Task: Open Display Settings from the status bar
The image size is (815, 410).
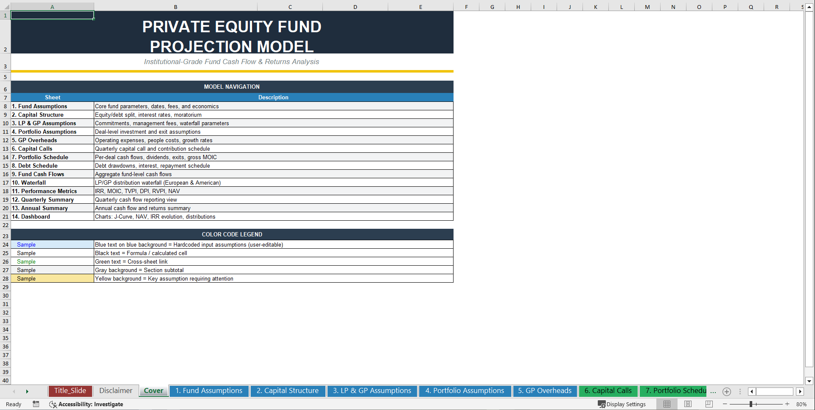Action: [622, 404]
